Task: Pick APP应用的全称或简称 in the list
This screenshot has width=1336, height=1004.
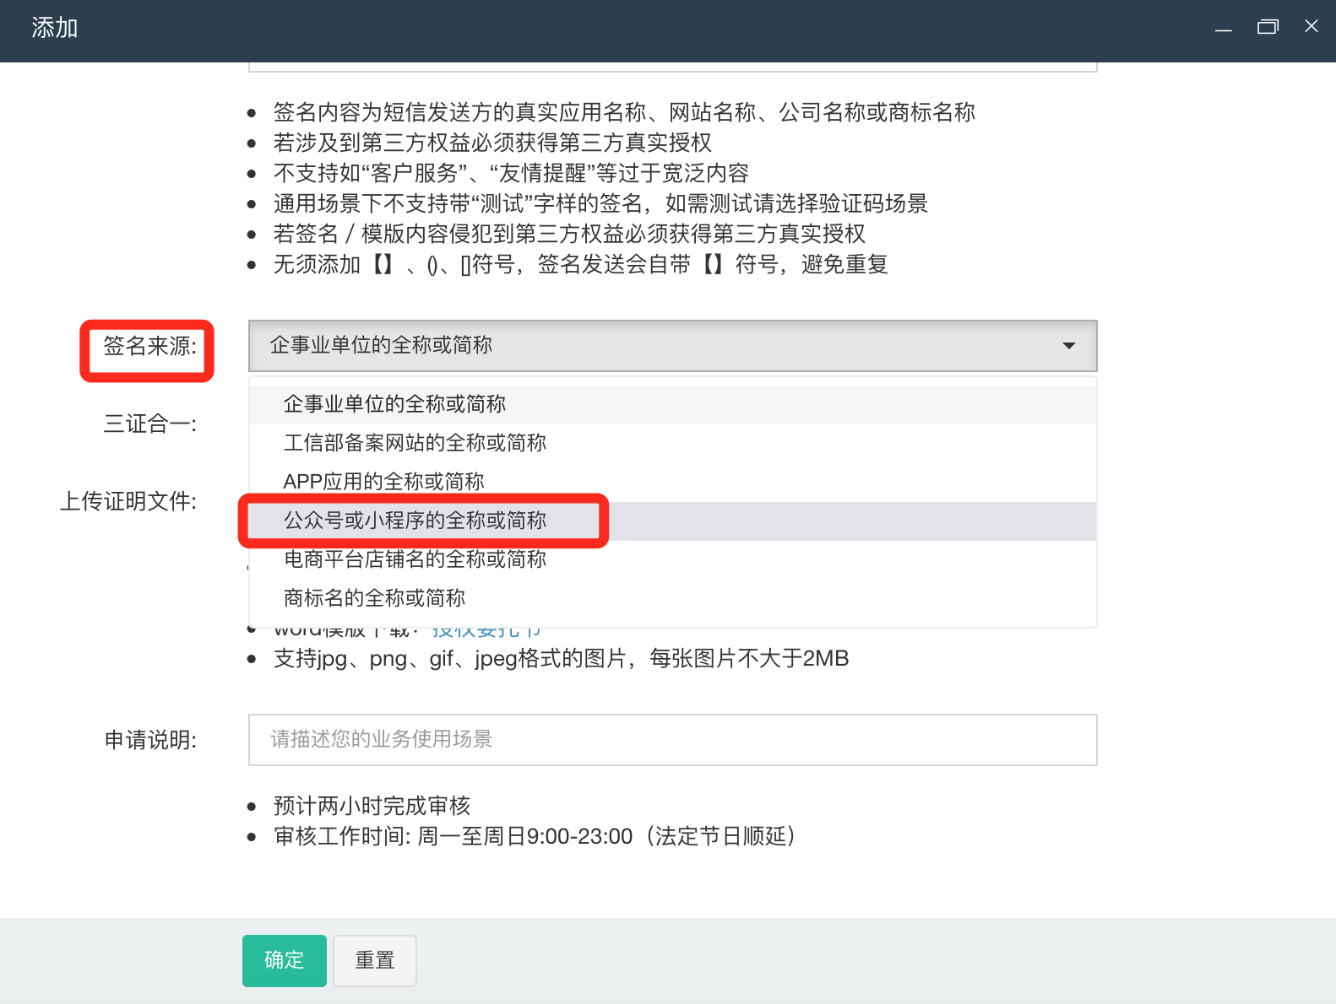Action: click(x=383, y=482)
